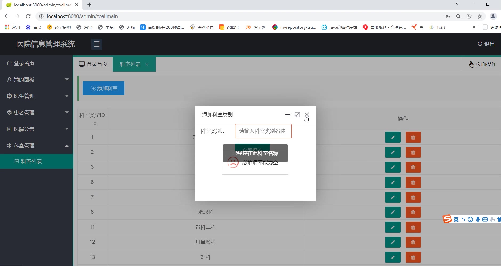The height and width of the screenshot is (266, 501).
Task: Select 科室列表 in sidebar
Action: point(31,161)
